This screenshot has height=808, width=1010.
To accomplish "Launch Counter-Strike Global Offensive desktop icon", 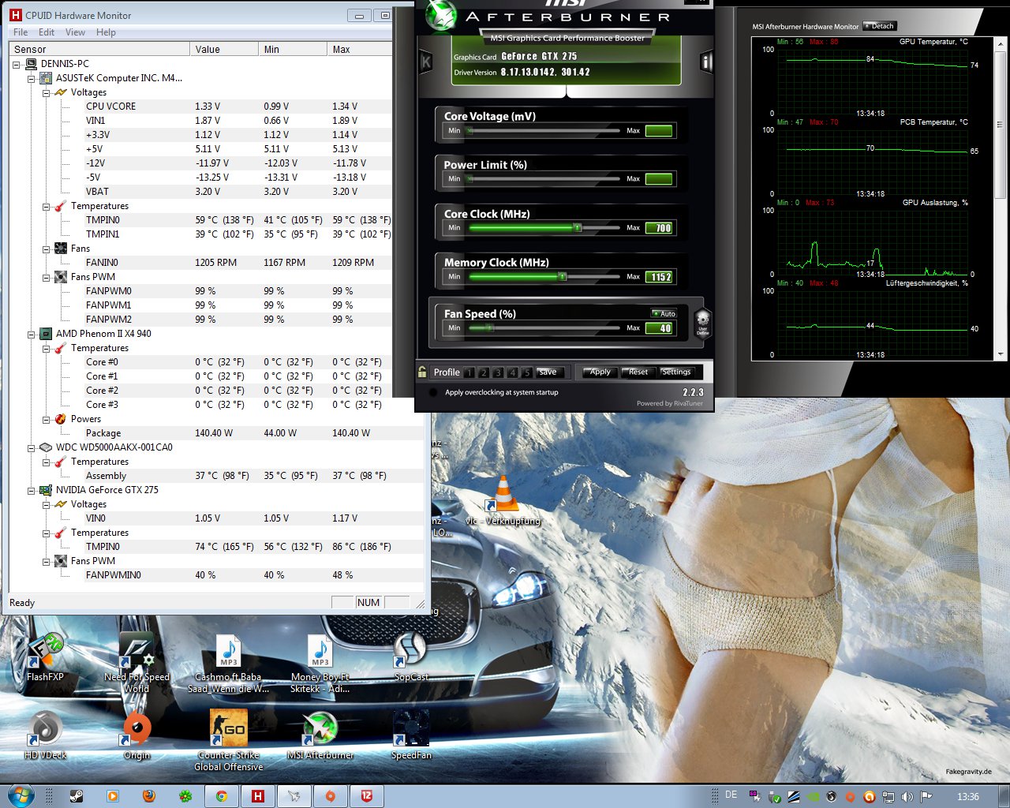I will point(229,740).
